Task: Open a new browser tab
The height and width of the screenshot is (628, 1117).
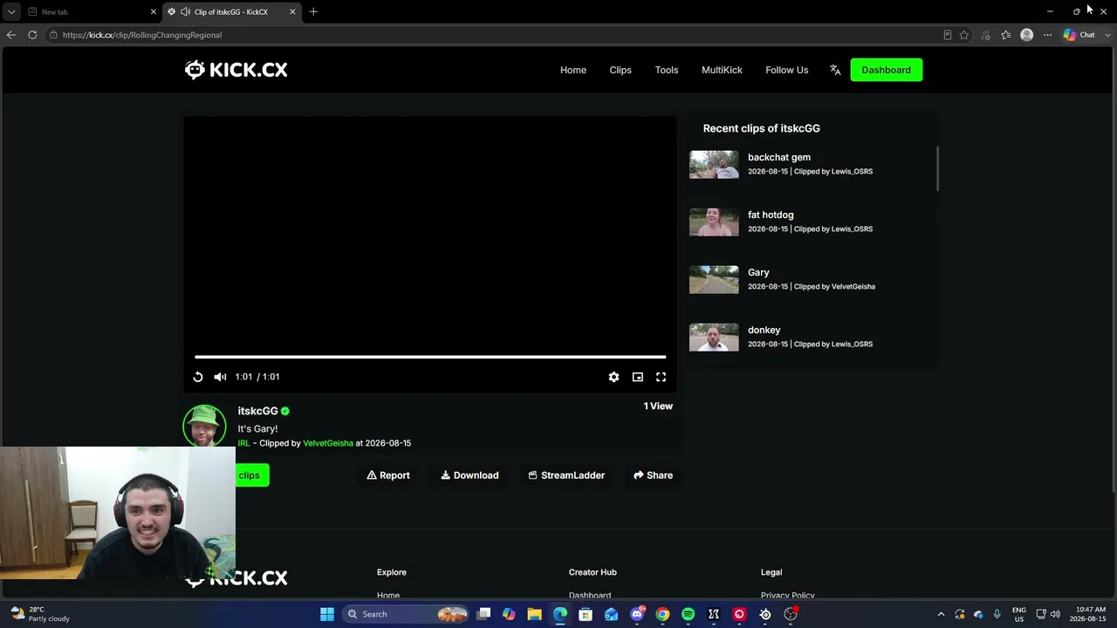Action: tap(313, 12)
